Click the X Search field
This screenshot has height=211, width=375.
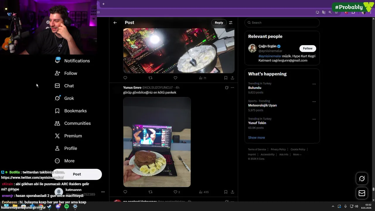282,23
